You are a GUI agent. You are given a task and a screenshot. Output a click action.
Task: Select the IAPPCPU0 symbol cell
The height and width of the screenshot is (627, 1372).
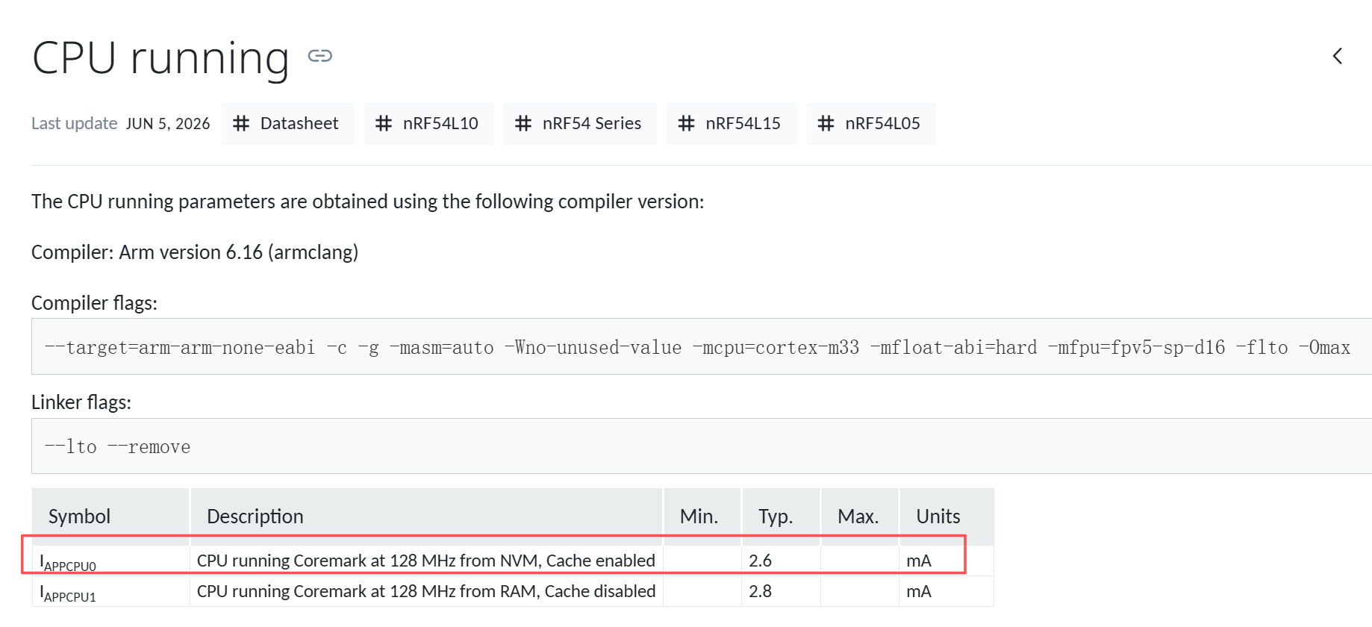110,561
